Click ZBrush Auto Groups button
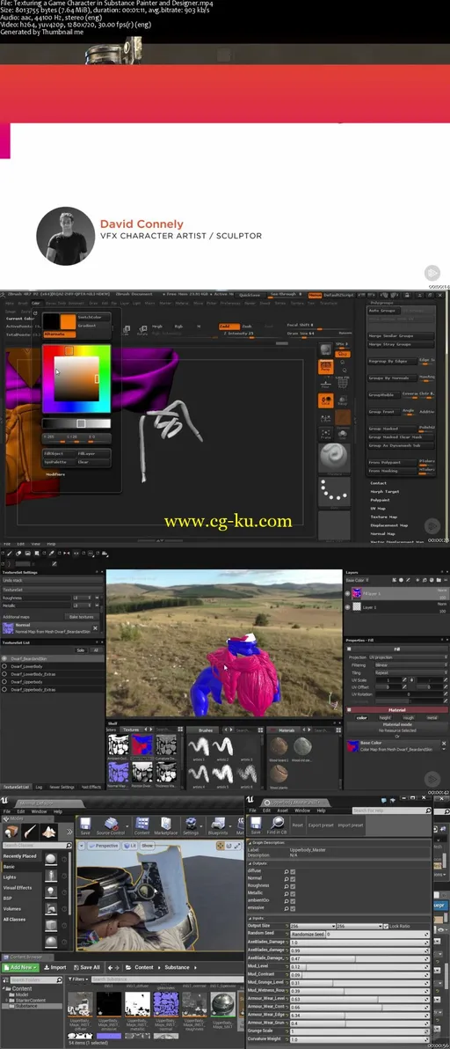 coord(382,311)
